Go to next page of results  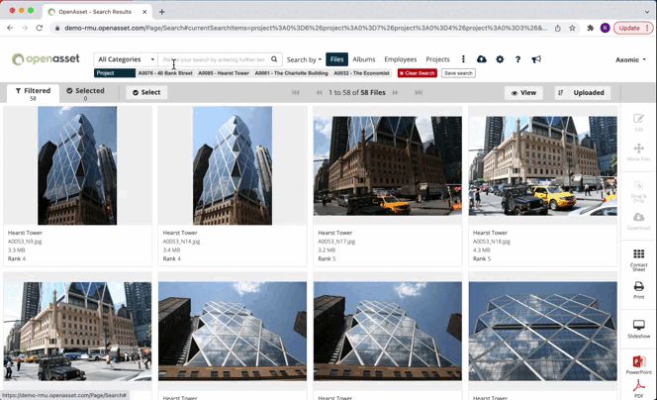click(x=395, y=93)
